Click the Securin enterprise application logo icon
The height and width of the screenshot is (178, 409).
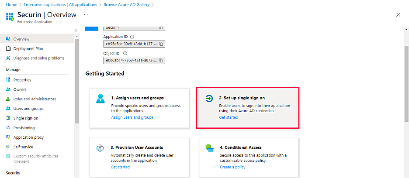[x=10, y=17]
